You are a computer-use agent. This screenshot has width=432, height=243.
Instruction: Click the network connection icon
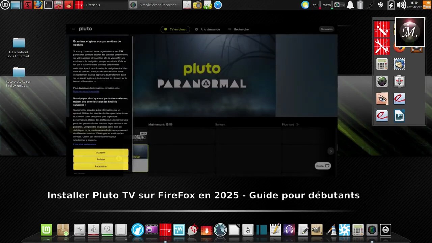(x=371, y=5)
